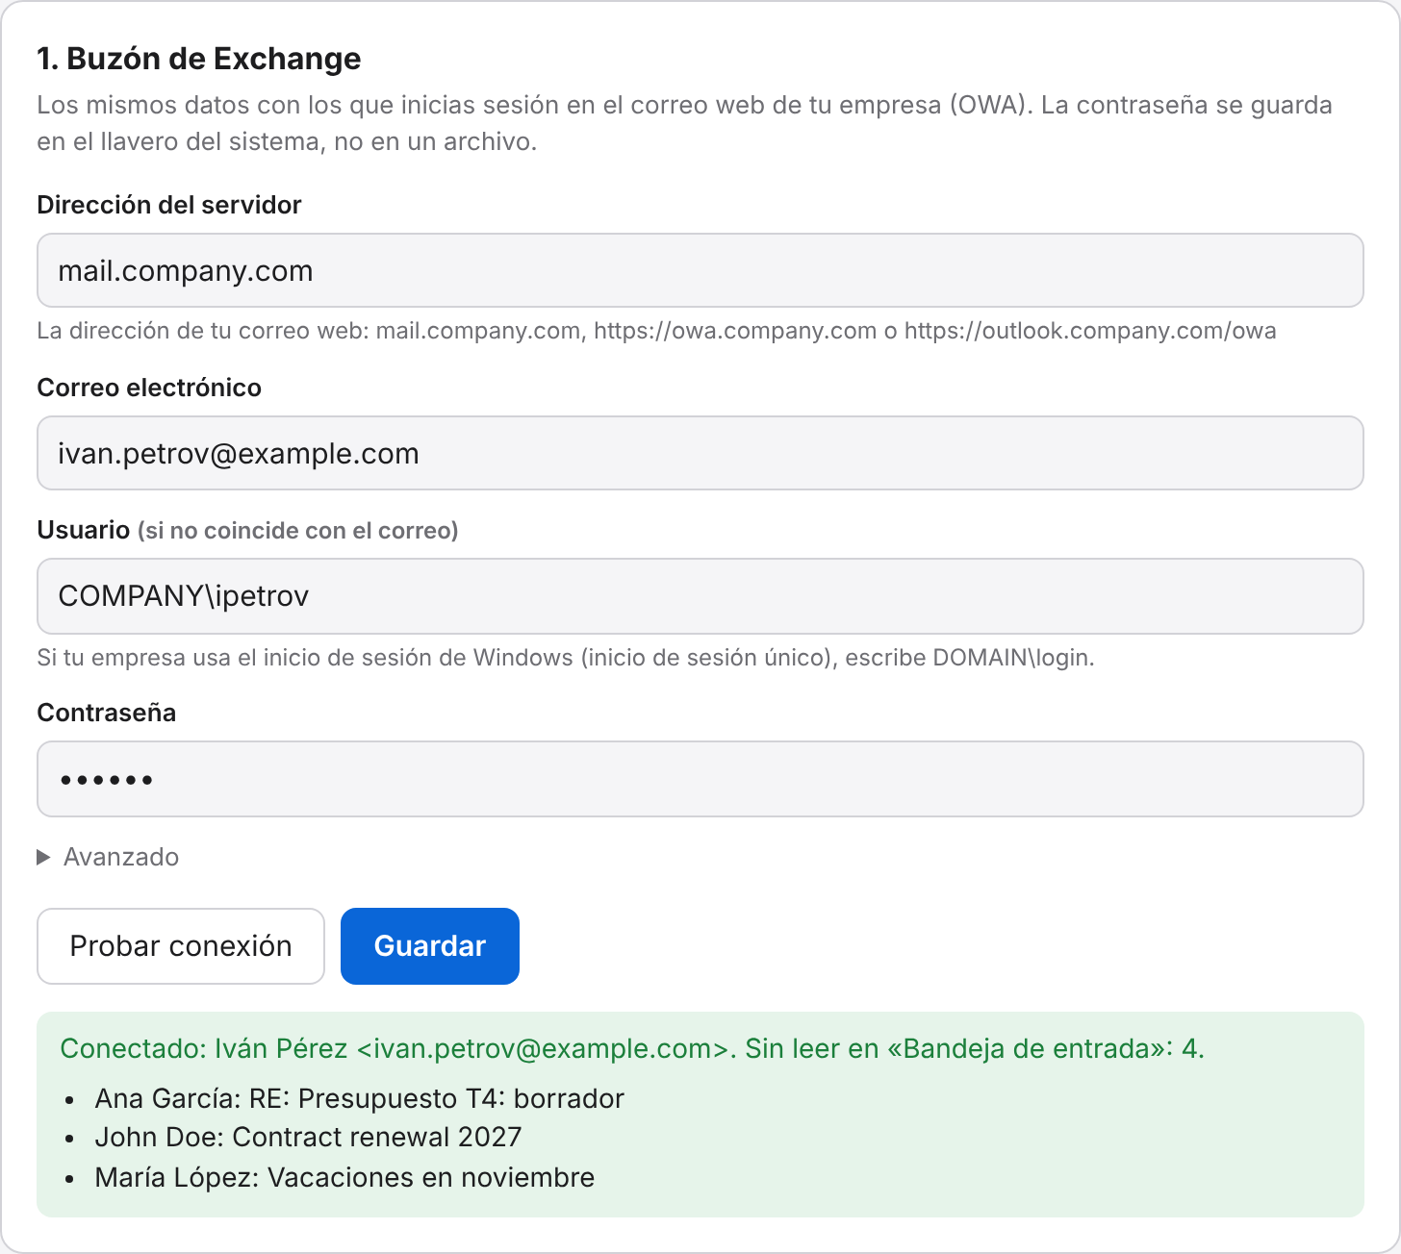Viewport: 1401px width, 1254px height.
Task: Click the Conectado status line
Action: click(x=632, y=1048)
